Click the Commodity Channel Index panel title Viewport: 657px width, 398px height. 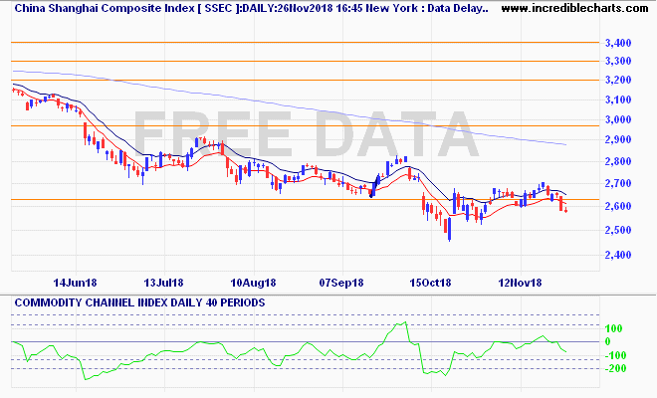(x=139, y=302)
